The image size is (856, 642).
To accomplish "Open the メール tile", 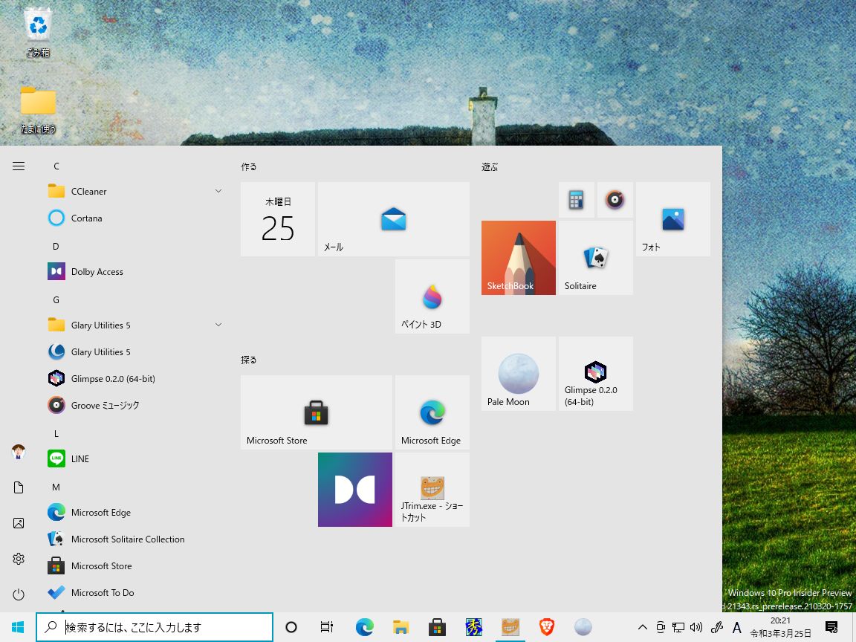I will tap(393, 218).
